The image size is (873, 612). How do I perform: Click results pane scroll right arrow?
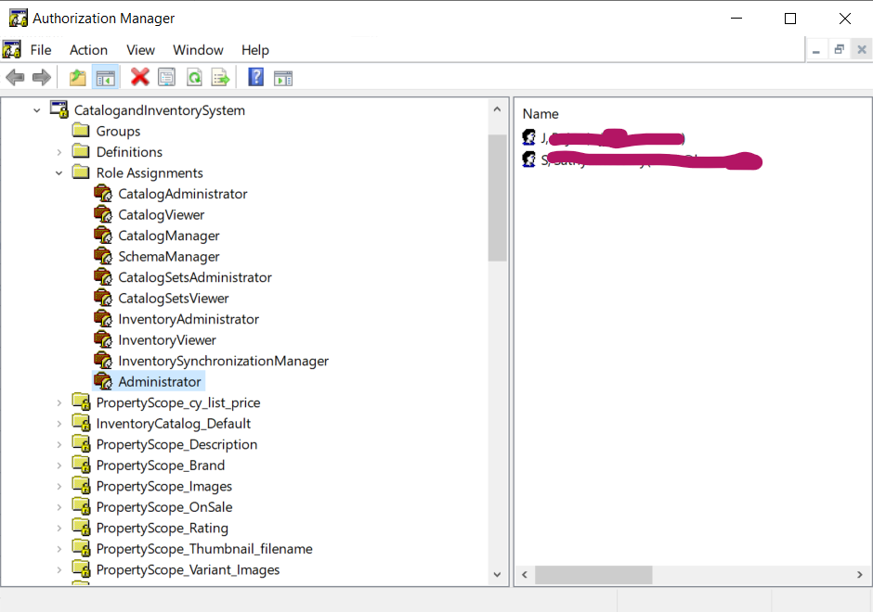pyautogui.click(x=860, y=575)
